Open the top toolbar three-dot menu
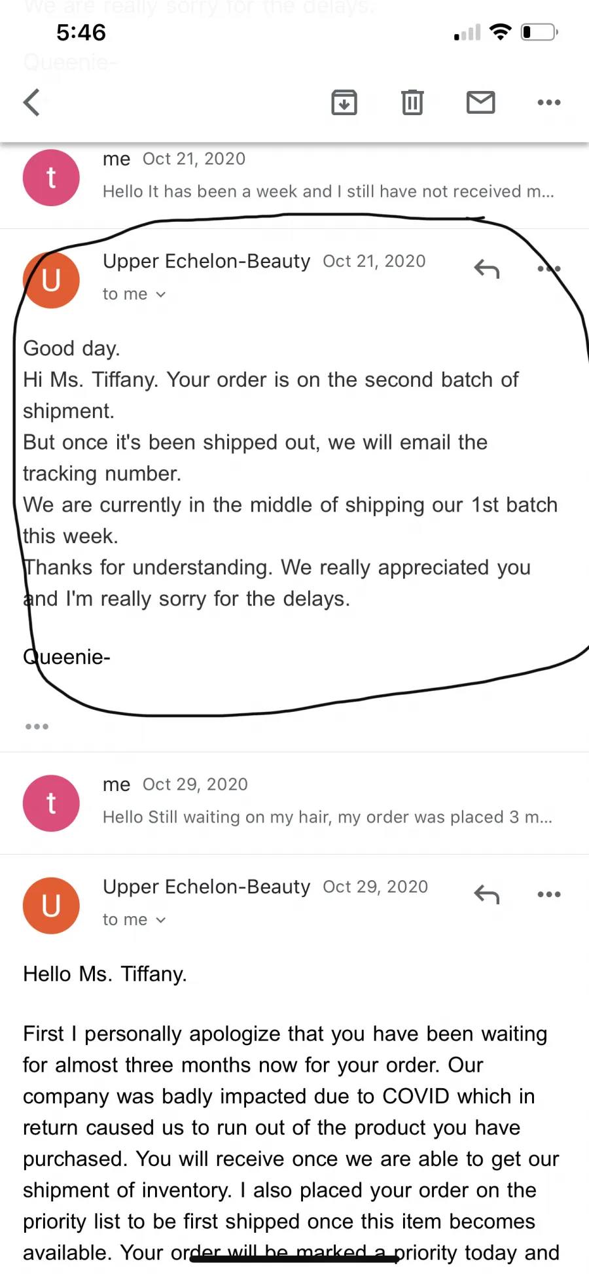The height and width of the screenshot is (1274, 589). [x=548, y=102]
